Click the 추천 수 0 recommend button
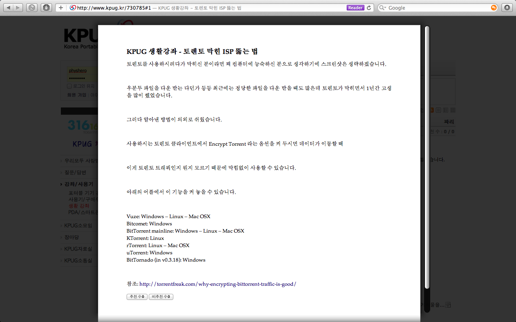This screenshot has height=322, width=516. click(x=137, y=297)
